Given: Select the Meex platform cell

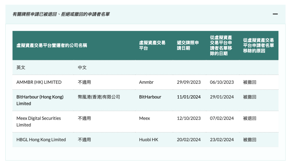Looking at the screenshot, I should [144, 118].
